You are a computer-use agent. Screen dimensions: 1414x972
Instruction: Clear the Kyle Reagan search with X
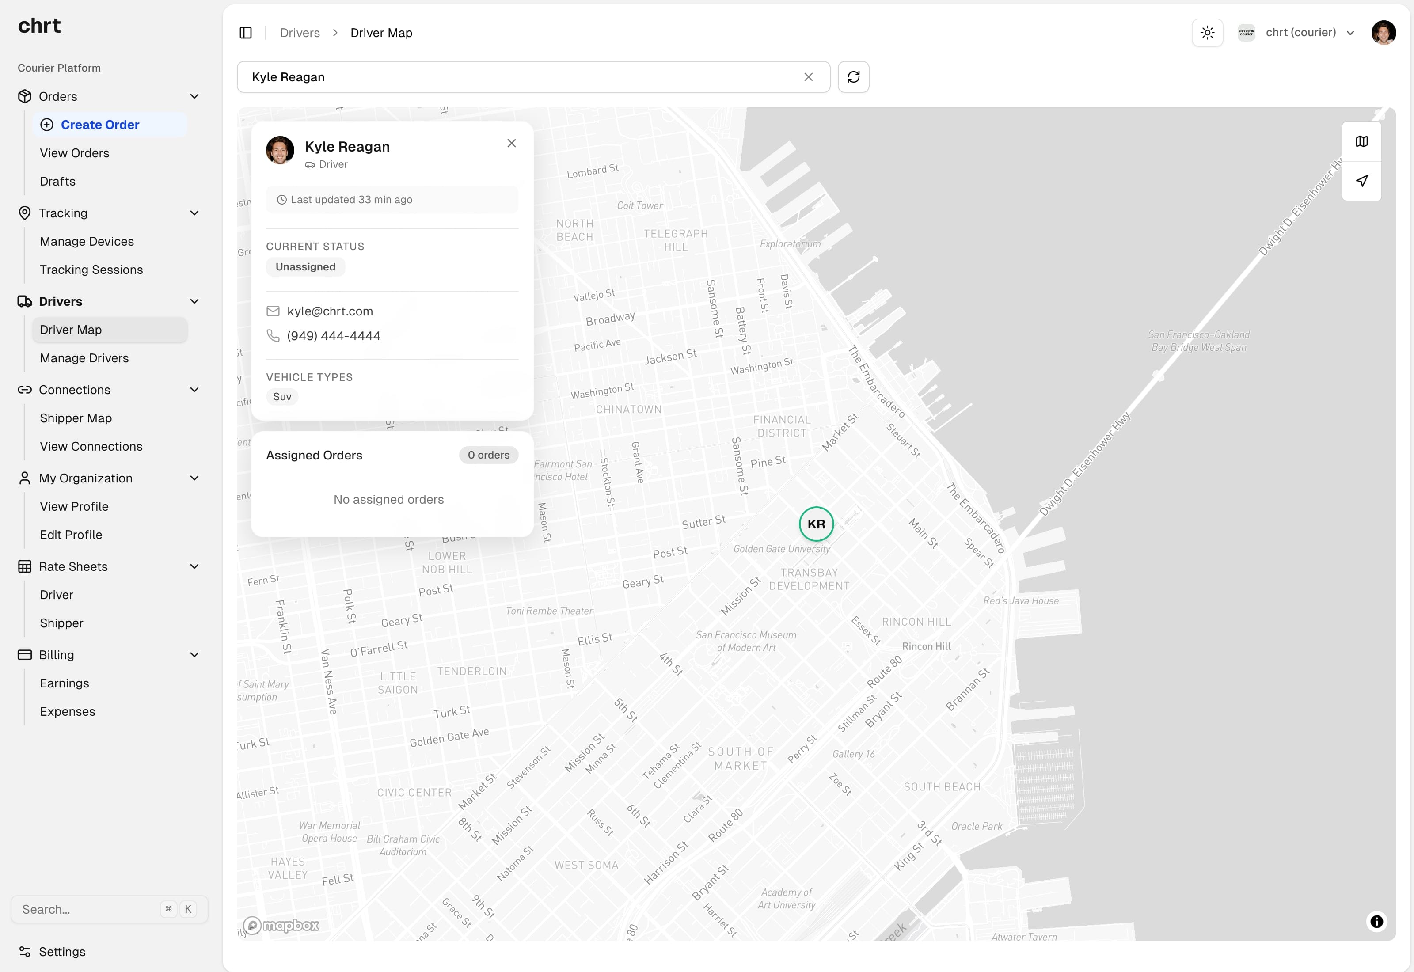pos(809,77)
